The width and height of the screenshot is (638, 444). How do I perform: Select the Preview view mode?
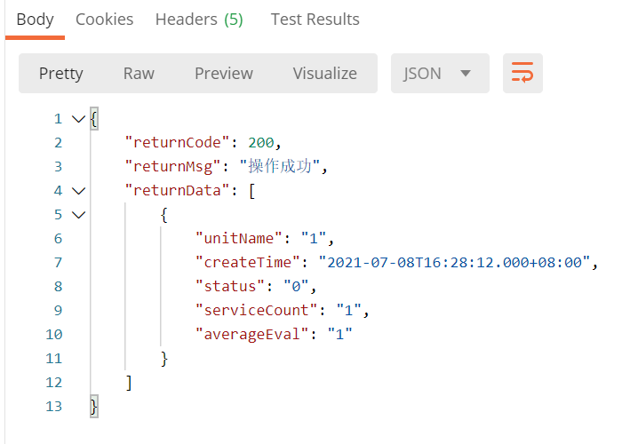pyautogui.click(x=224, y=74)
